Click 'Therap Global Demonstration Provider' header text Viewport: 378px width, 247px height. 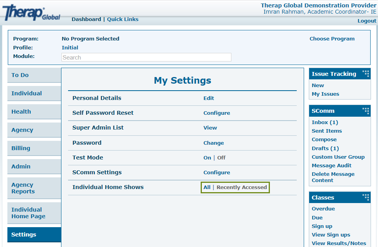point(318,5)
